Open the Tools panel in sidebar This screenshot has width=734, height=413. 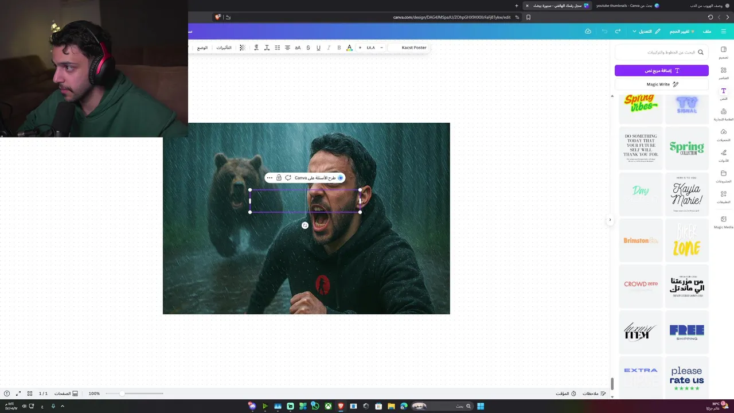(724, 155)
